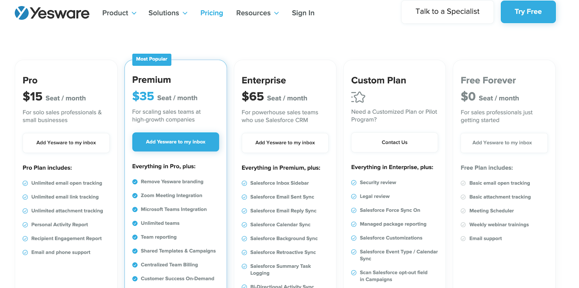
Task: Click the Custom Plan star icon
Action: [x=358, y=97]
